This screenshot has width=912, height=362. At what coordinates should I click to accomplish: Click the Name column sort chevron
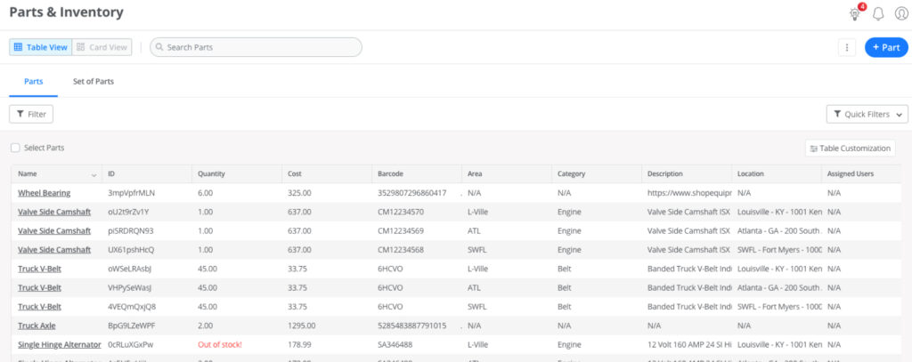pyautogui.click(x=94, y=174)
